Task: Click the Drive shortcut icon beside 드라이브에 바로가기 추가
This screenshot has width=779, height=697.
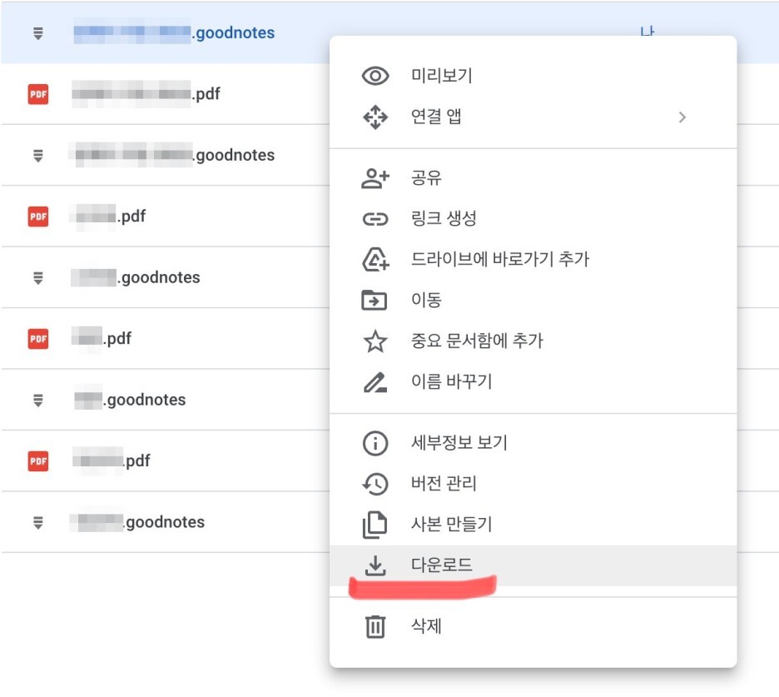Action: [x=375, y=260]
